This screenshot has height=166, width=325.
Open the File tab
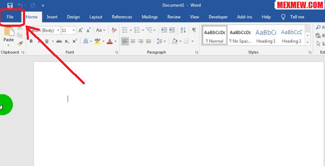(x=10, y=17)
